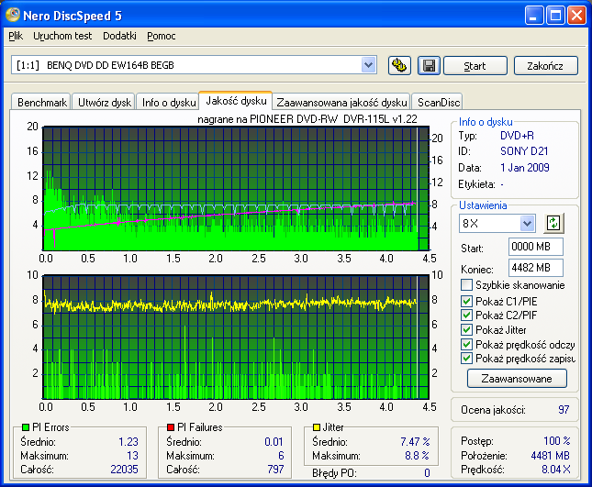The width and height of the screenshot is (592, 487).
Task: Toggle the Pokaż prędkość zapisu checkbox
Action: (x=466, y=359)
